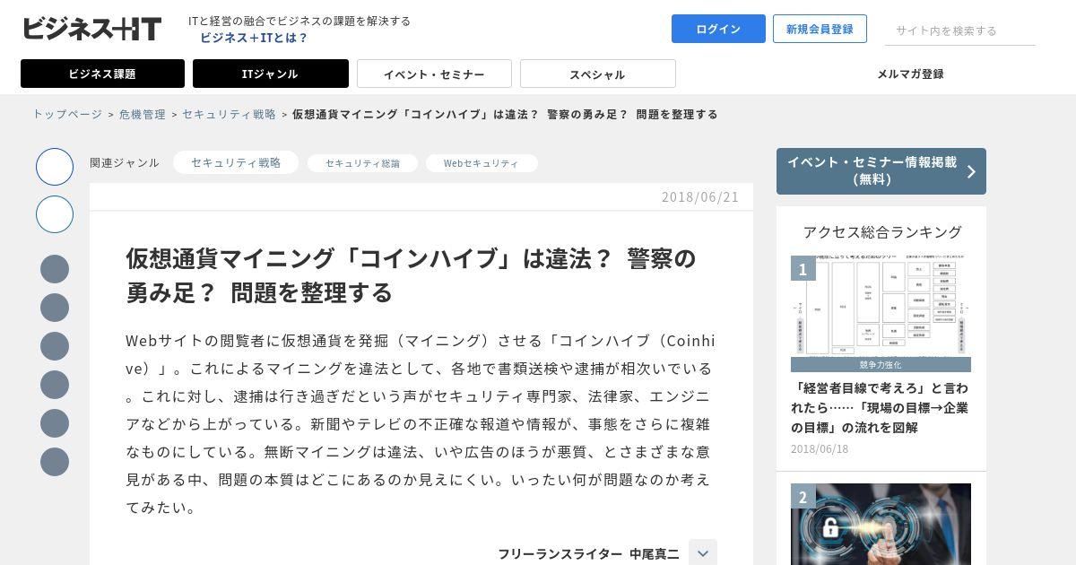
Task: Open the ビジネス＋ITとは？ link
Action: click(x=254, y=38)
